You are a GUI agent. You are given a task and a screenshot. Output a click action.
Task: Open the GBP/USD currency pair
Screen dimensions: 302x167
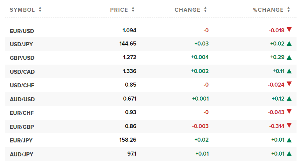point(22,58)
